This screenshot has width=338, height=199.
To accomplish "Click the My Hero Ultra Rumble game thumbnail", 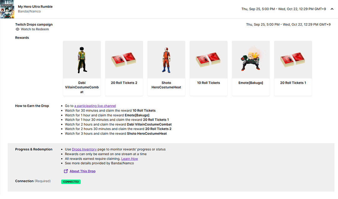I will click(7, 9).
